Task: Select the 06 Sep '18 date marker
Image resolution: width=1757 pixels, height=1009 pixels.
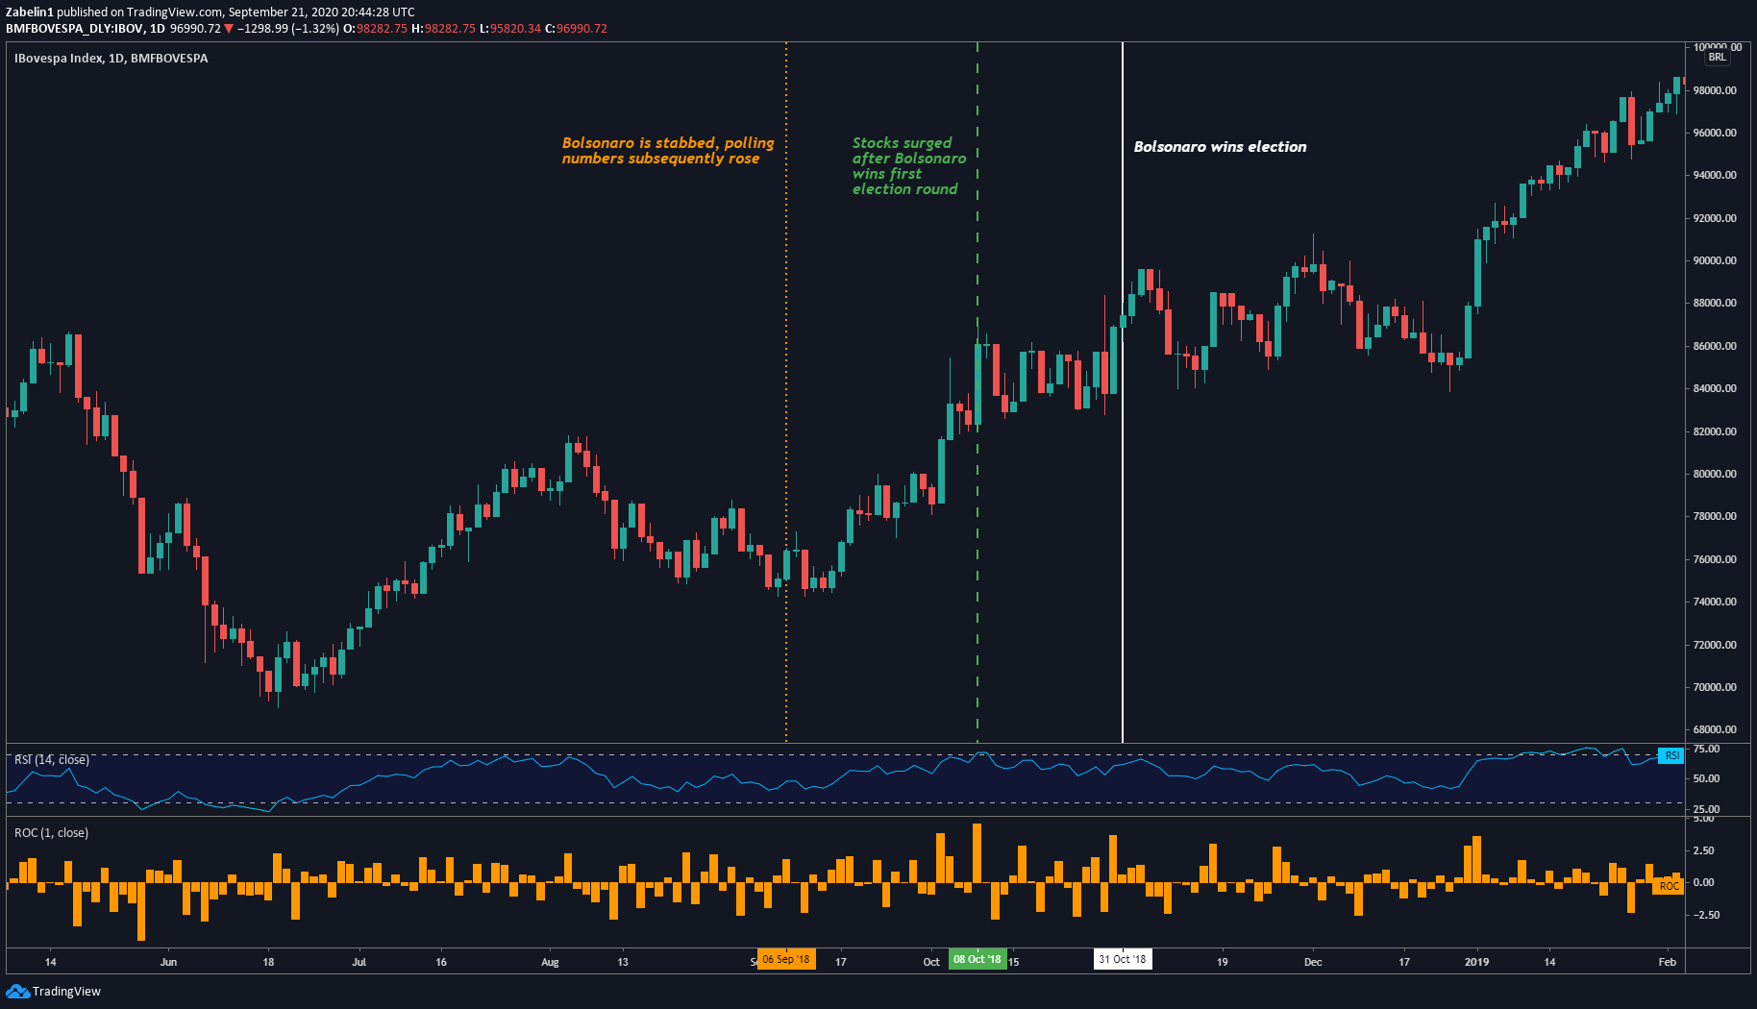Action: tap(785, 959)
